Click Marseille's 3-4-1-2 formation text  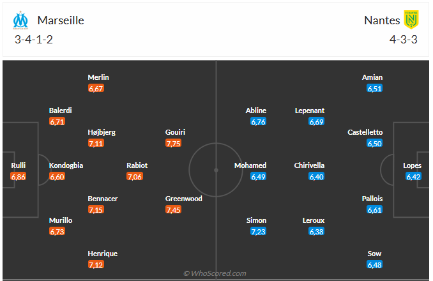click(33, 40)
